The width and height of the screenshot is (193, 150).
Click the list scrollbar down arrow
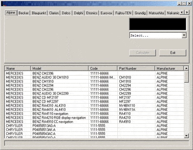click(x=186, y=136)
